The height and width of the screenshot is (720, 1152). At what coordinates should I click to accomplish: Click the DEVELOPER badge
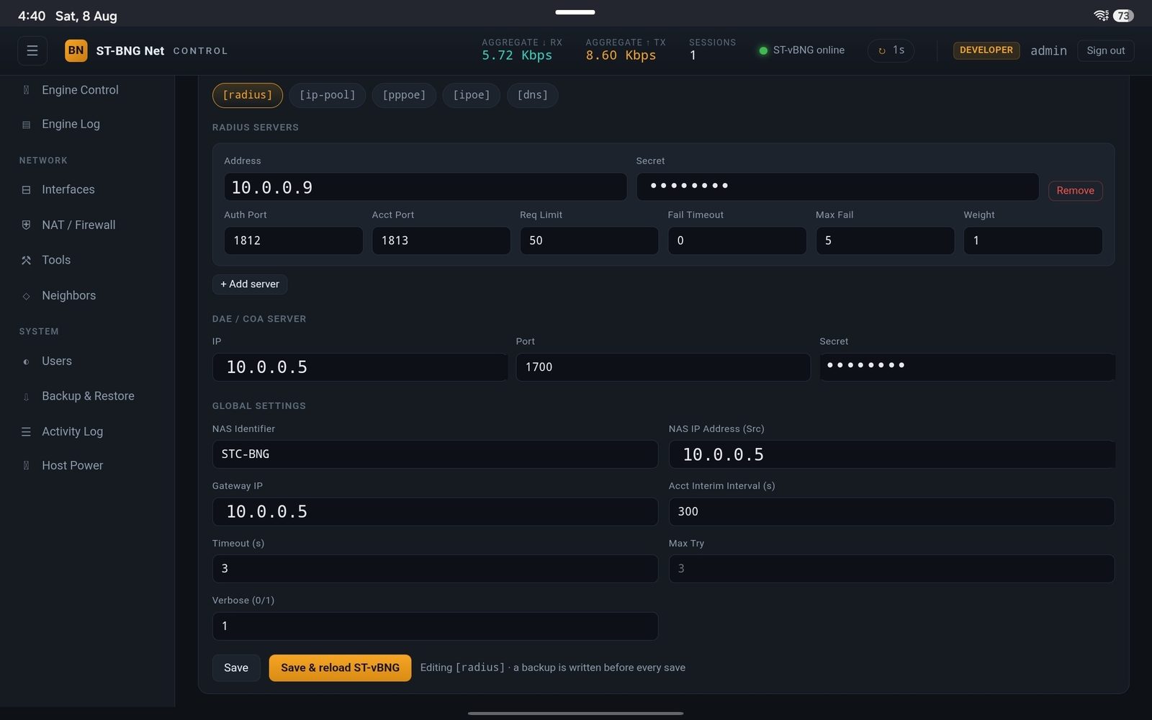click(986, 50)
